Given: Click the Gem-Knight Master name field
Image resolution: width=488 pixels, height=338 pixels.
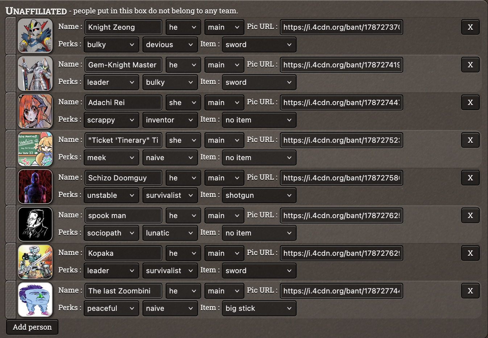Looking at the screenshot, I should pyautogui.click(x=123, y=65).
